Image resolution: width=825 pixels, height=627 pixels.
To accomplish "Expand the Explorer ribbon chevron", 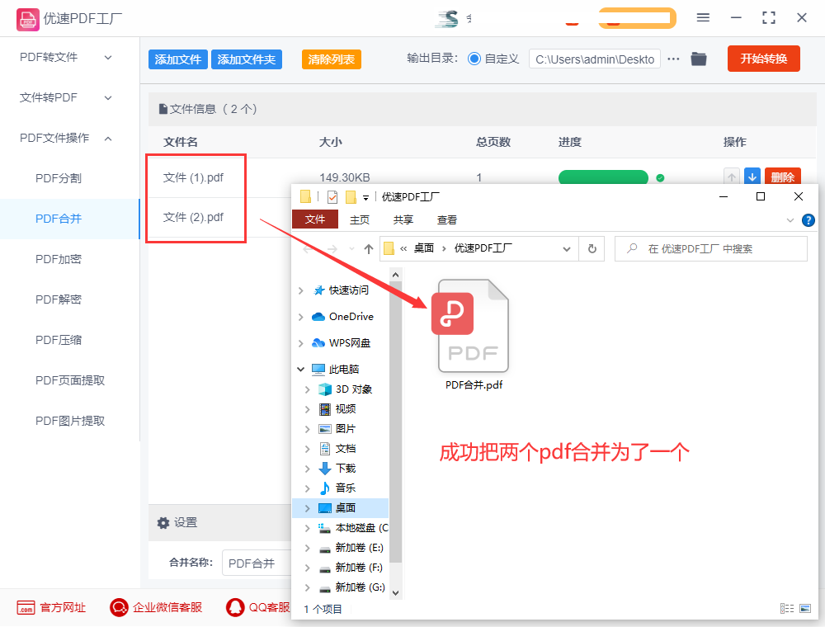I will (x=790, y=220).
